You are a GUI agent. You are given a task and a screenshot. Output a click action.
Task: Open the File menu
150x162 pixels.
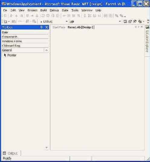(5, 10)
